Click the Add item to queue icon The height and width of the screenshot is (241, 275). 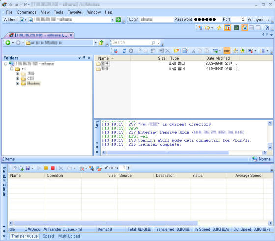[x=21, y=168]
